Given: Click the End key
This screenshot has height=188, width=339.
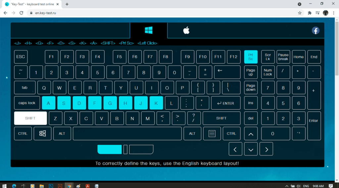Looking at the screenshot, I should [314, 57].
